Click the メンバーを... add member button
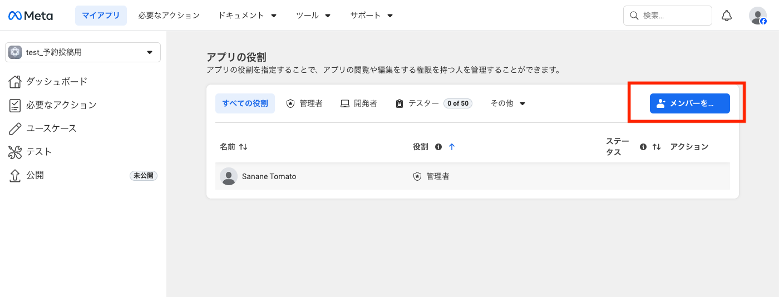This screenshot has height=297, width=779. 689,103
